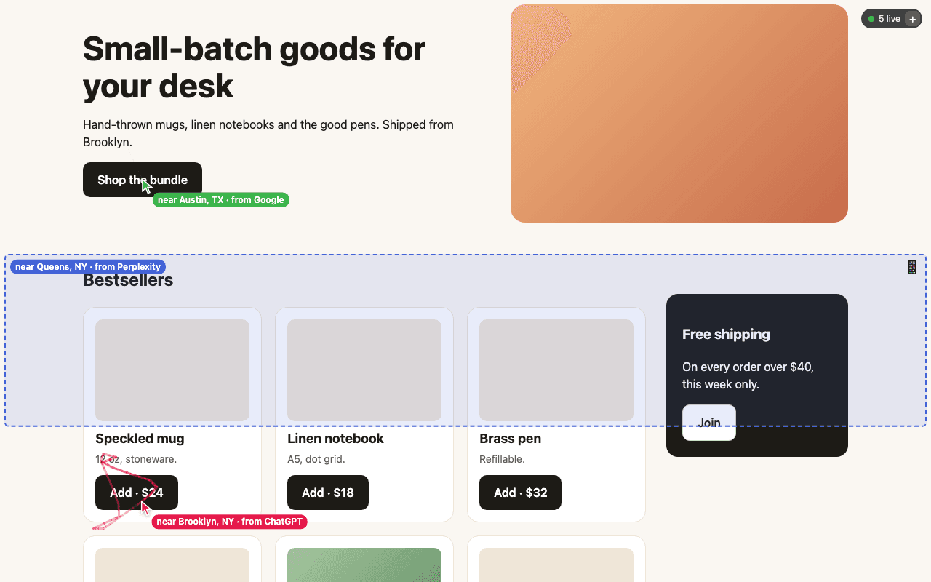Click the green live status dot
931x582 pixels.
coord(871,19)
